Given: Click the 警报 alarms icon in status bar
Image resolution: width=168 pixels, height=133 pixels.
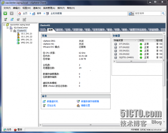Looking at the screenshot, I should [x=15, y=130].
